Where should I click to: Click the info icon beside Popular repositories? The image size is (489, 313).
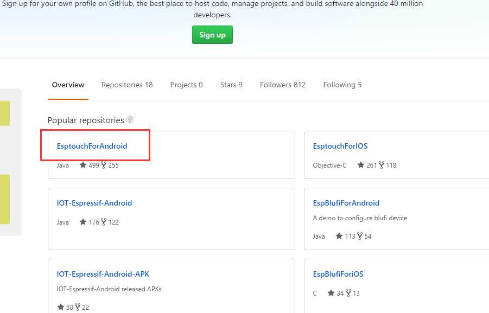click(x=130, y=120)
